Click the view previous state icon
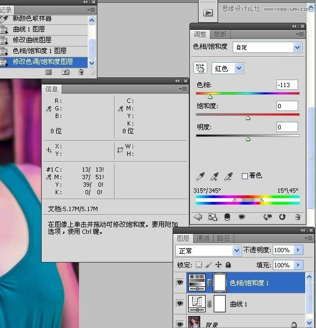The height and width of the screenshot is (328, 316). [x=267, y=217]
